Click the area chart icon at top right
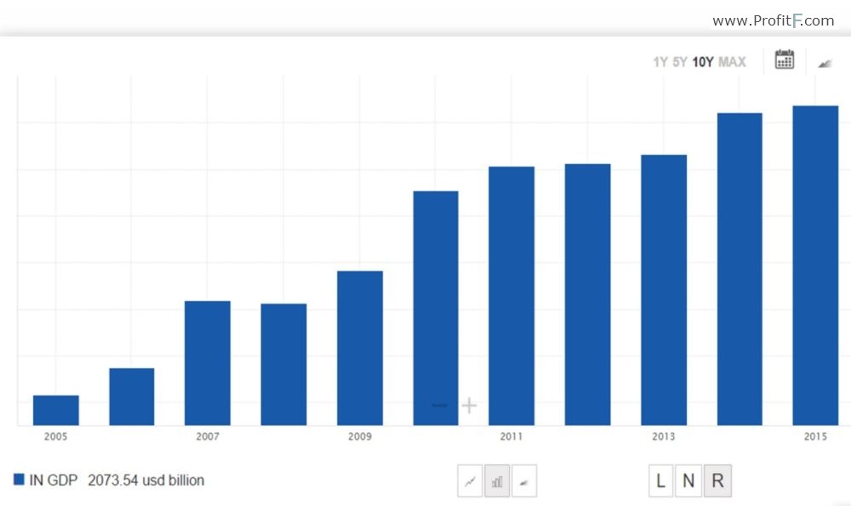 pyautogui.click(x=825, y=64)
